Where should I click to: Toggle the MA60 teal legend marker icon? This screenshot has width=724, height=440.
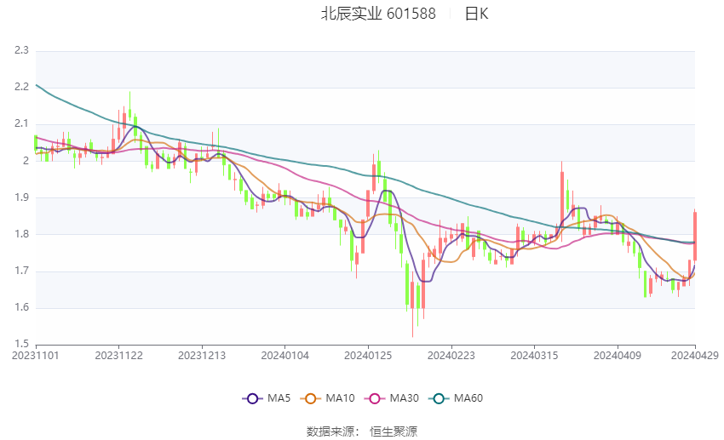coord(440,398)
